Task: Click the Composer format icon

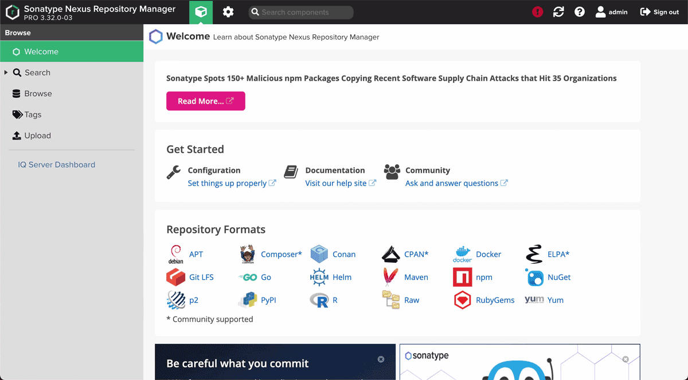Action: pyautogui.click(x=247, y=254)
